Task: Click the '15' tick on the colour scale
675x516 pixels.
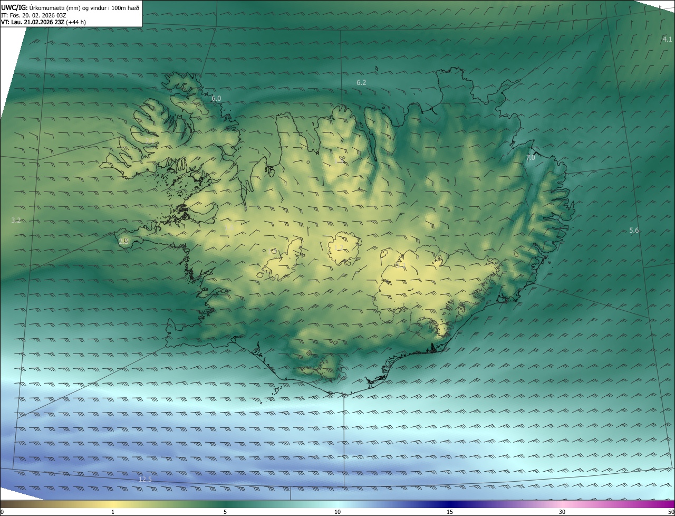Action: click(450, 512)
